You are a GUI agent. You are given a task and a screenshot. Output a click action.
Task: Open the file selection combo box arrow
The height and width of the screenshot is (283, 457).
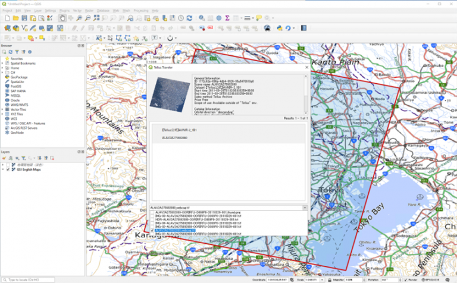(x=305, y=208)
